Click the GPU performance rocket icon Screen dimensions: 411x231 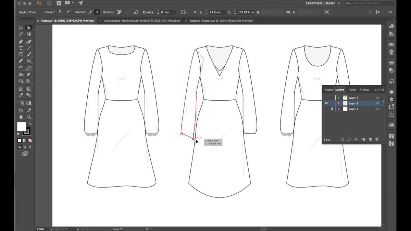click(x=81, y=3)
